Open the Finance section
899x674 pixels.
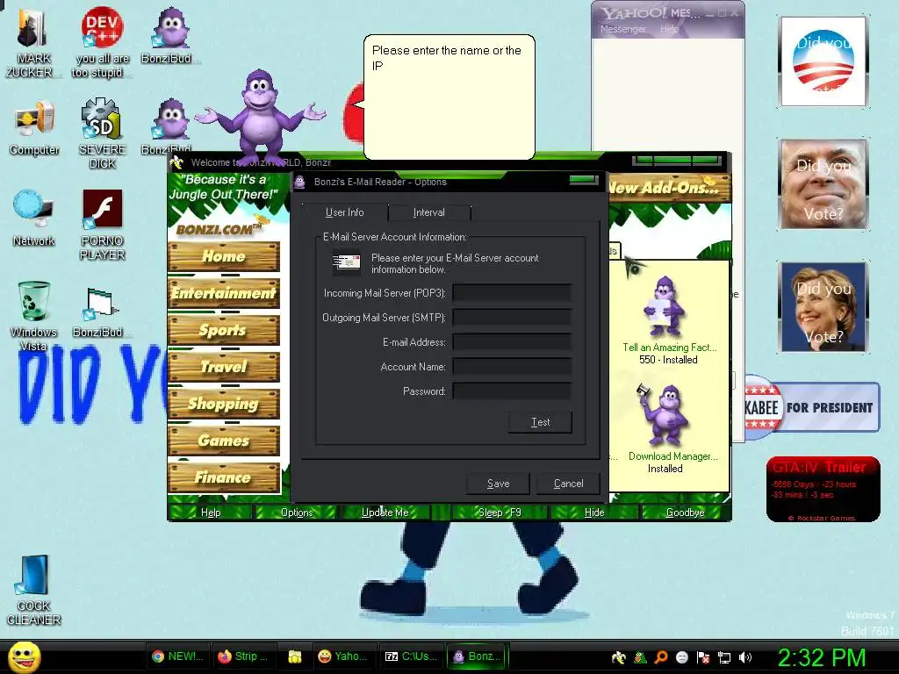point(224,477)
